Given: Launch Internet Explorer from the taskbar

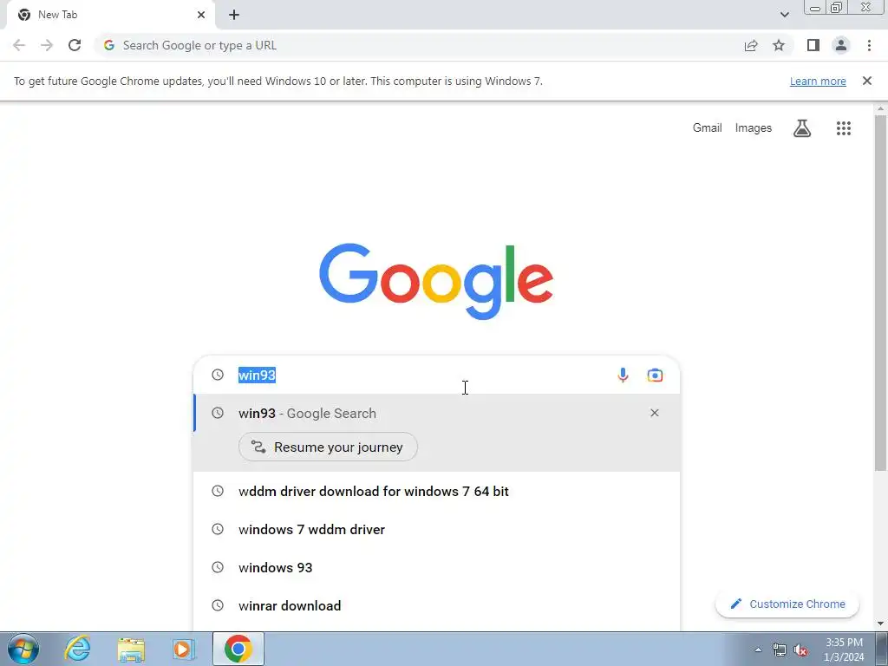Looking at the screenshot, I should click(x=77, y=649).
